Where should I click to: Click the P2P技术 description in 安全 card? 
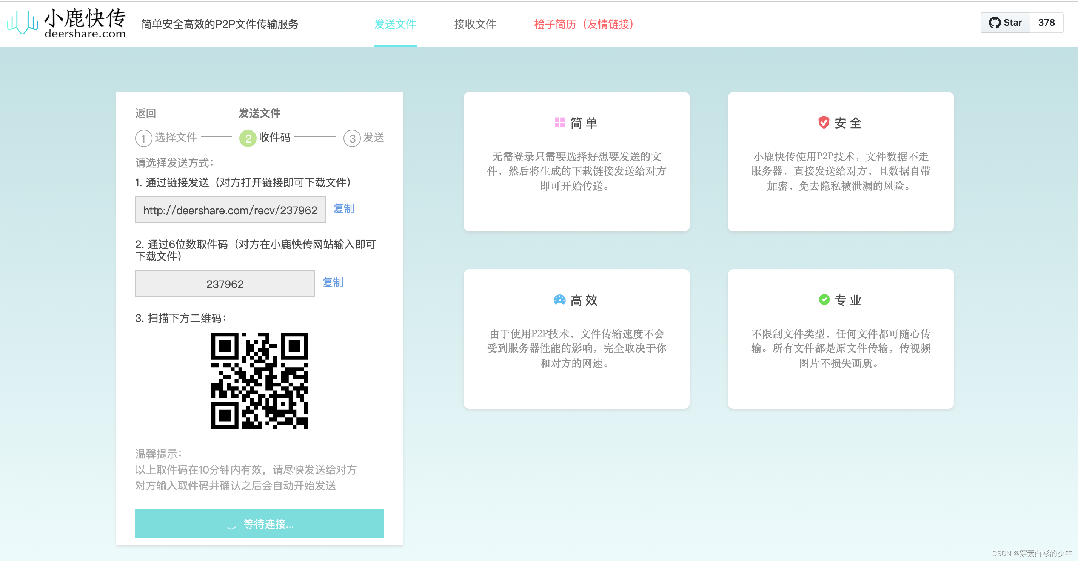pyautogui.click(x=841, y=172)
